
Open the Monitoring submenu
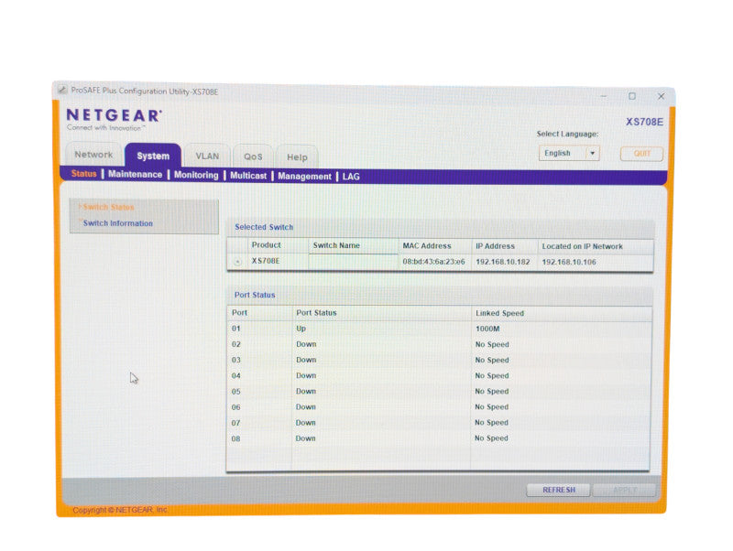(196, 175)
